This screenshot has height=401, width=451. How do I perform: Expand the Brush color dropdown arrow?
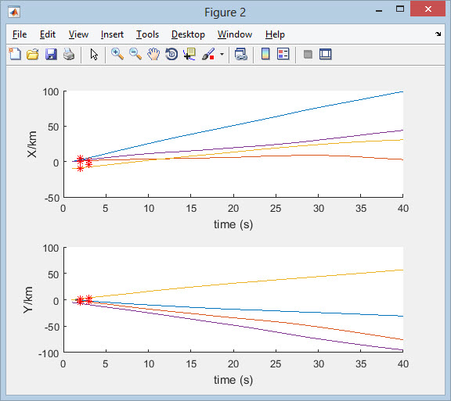[222, 54]
